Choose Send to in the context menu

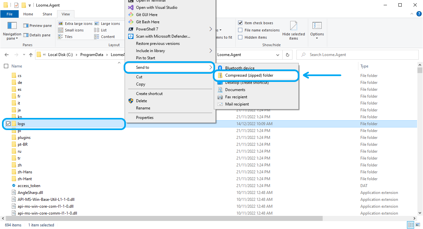click(170, 67)
